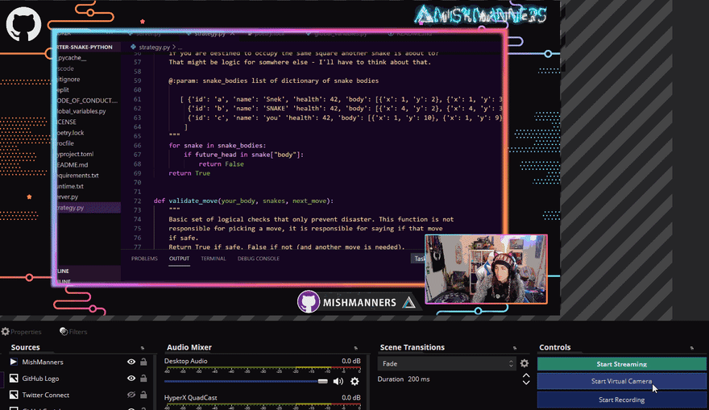The height and width of the screenshot is (410, 709).
Task: Click the MishManners neon logo in preview
Action: (481, 15)
